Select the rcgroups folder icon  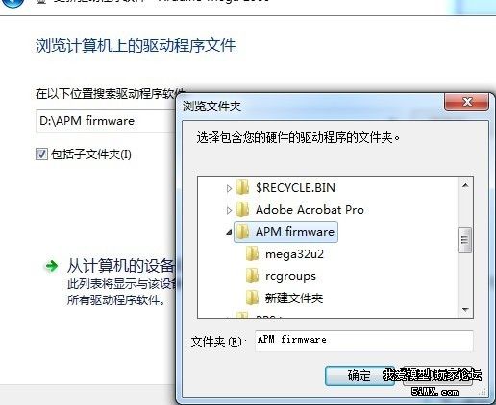pyautogui.click(x=252, y=276)
